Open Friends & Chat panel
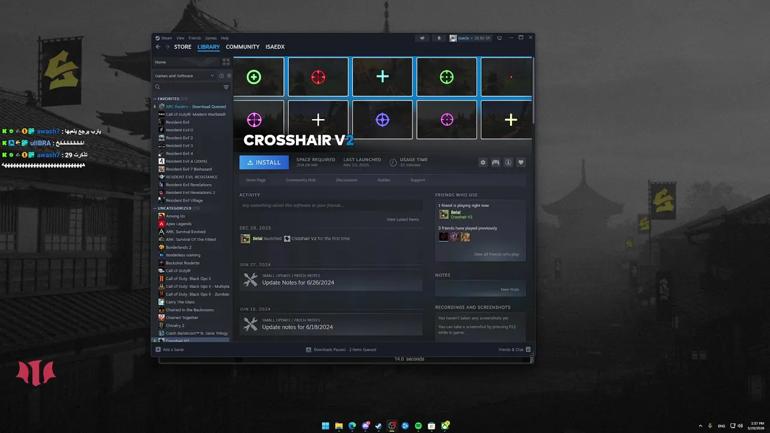The width and height of the screenshot is (770, 433). point(514,349)
